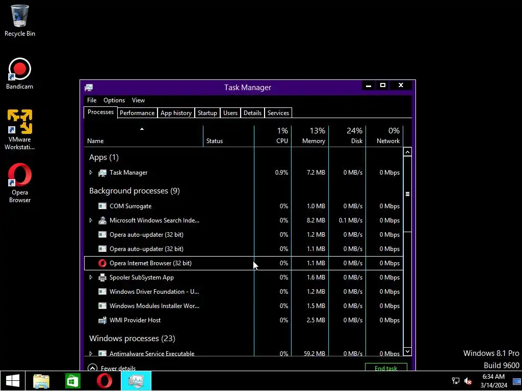Open the Windows Store taskbar icon
Viewport: 522px width, 391px height.
point(72,381)
